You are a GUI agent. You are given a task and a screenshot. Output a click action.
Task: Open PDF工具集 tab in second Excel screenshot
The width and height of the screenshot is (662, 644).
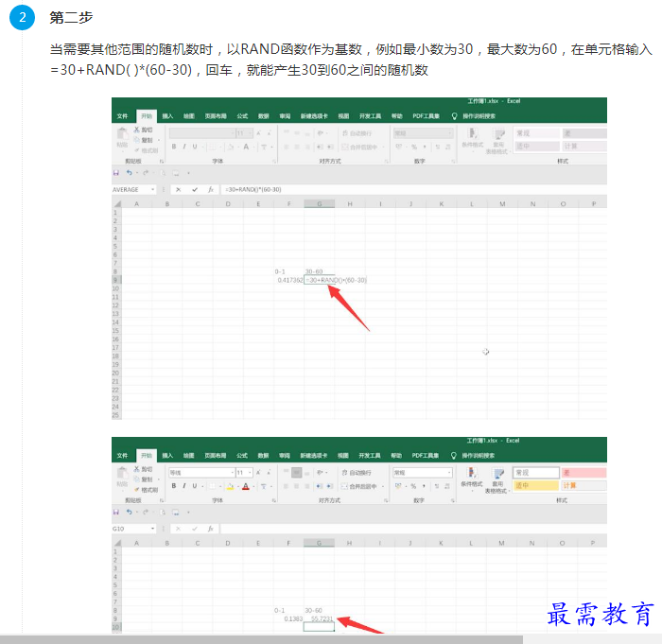click(426, 456)
